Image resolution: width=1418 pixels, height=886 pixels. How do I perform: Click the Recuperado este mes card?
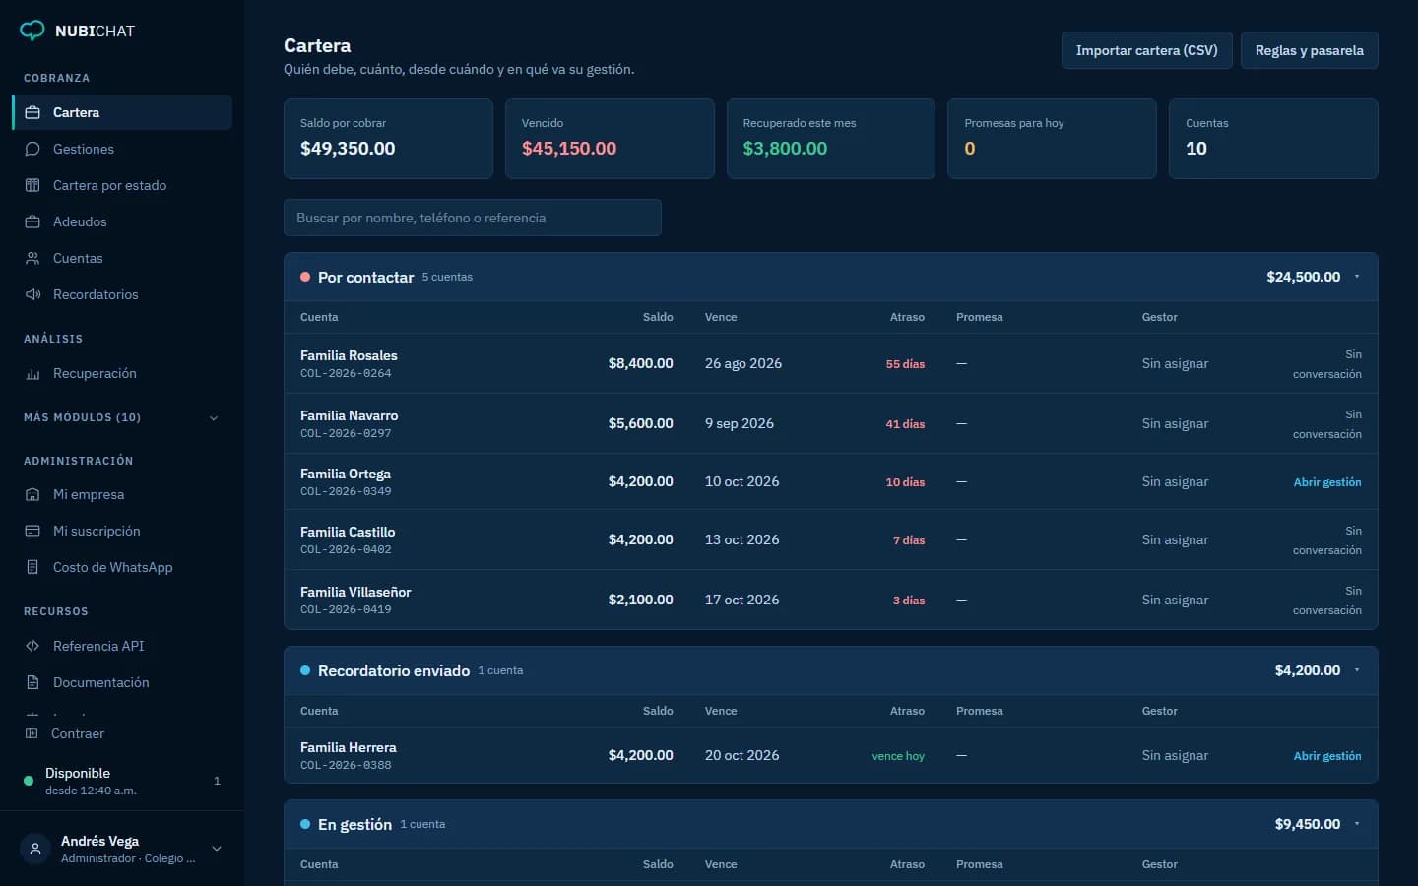pos(830,139)
